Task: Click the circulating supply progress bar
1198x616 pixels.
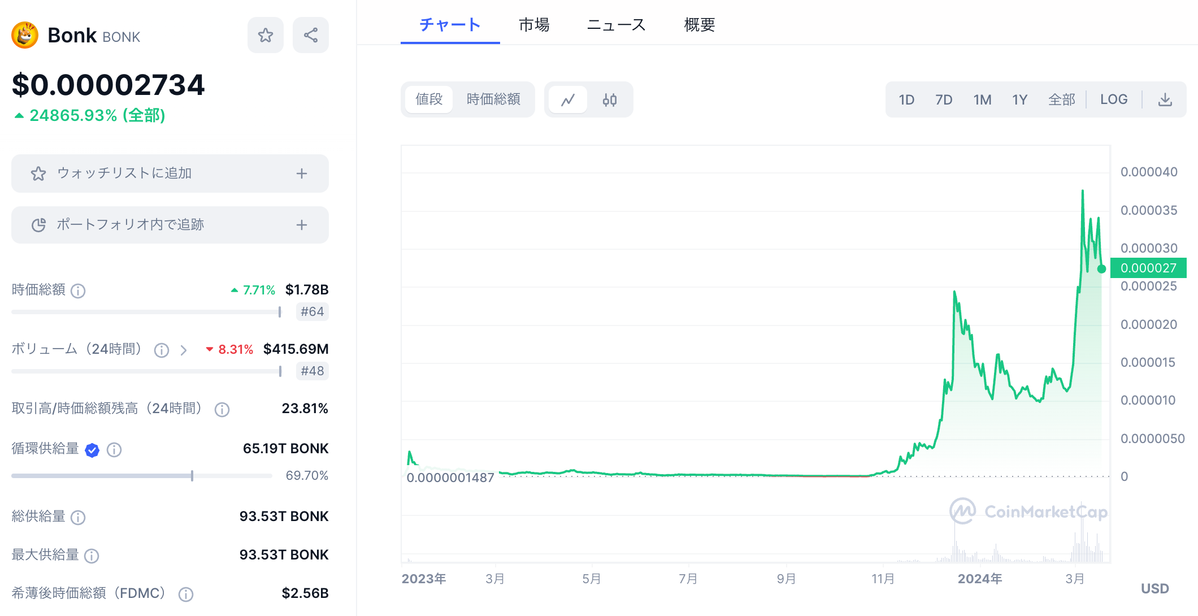Action: pos(141,476)
